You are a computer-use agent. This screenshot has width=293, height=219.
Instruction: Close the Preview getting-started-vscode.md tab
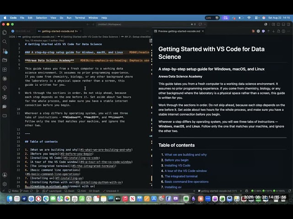[203, 31]
